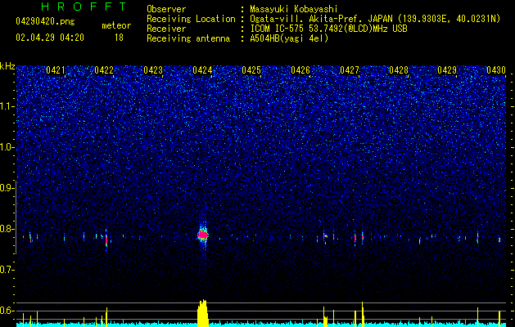This screenshot has width=515, height=327.
Task: Click the 1.0 kHz axis label
Action: coord(7,147)
